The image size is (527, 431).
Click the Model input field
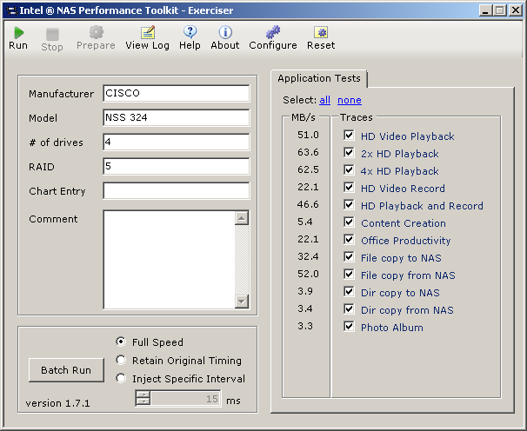(177, 117)
